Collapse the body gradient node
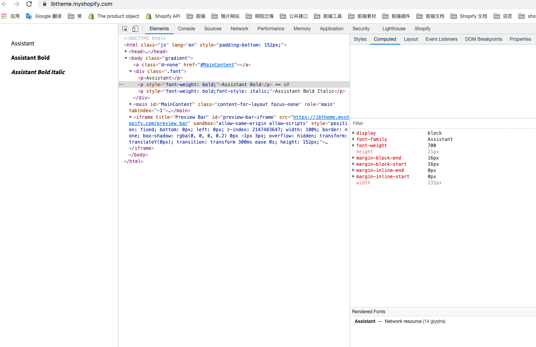The width and height of the screenshot is (536, 347). coord(126,58)
